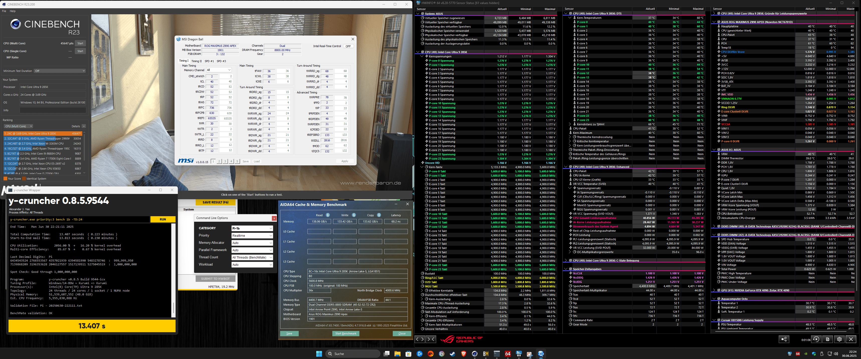Reset HWiNFO min/max values clock icon
Screen dimensions: 861x359
coord(816,339)
